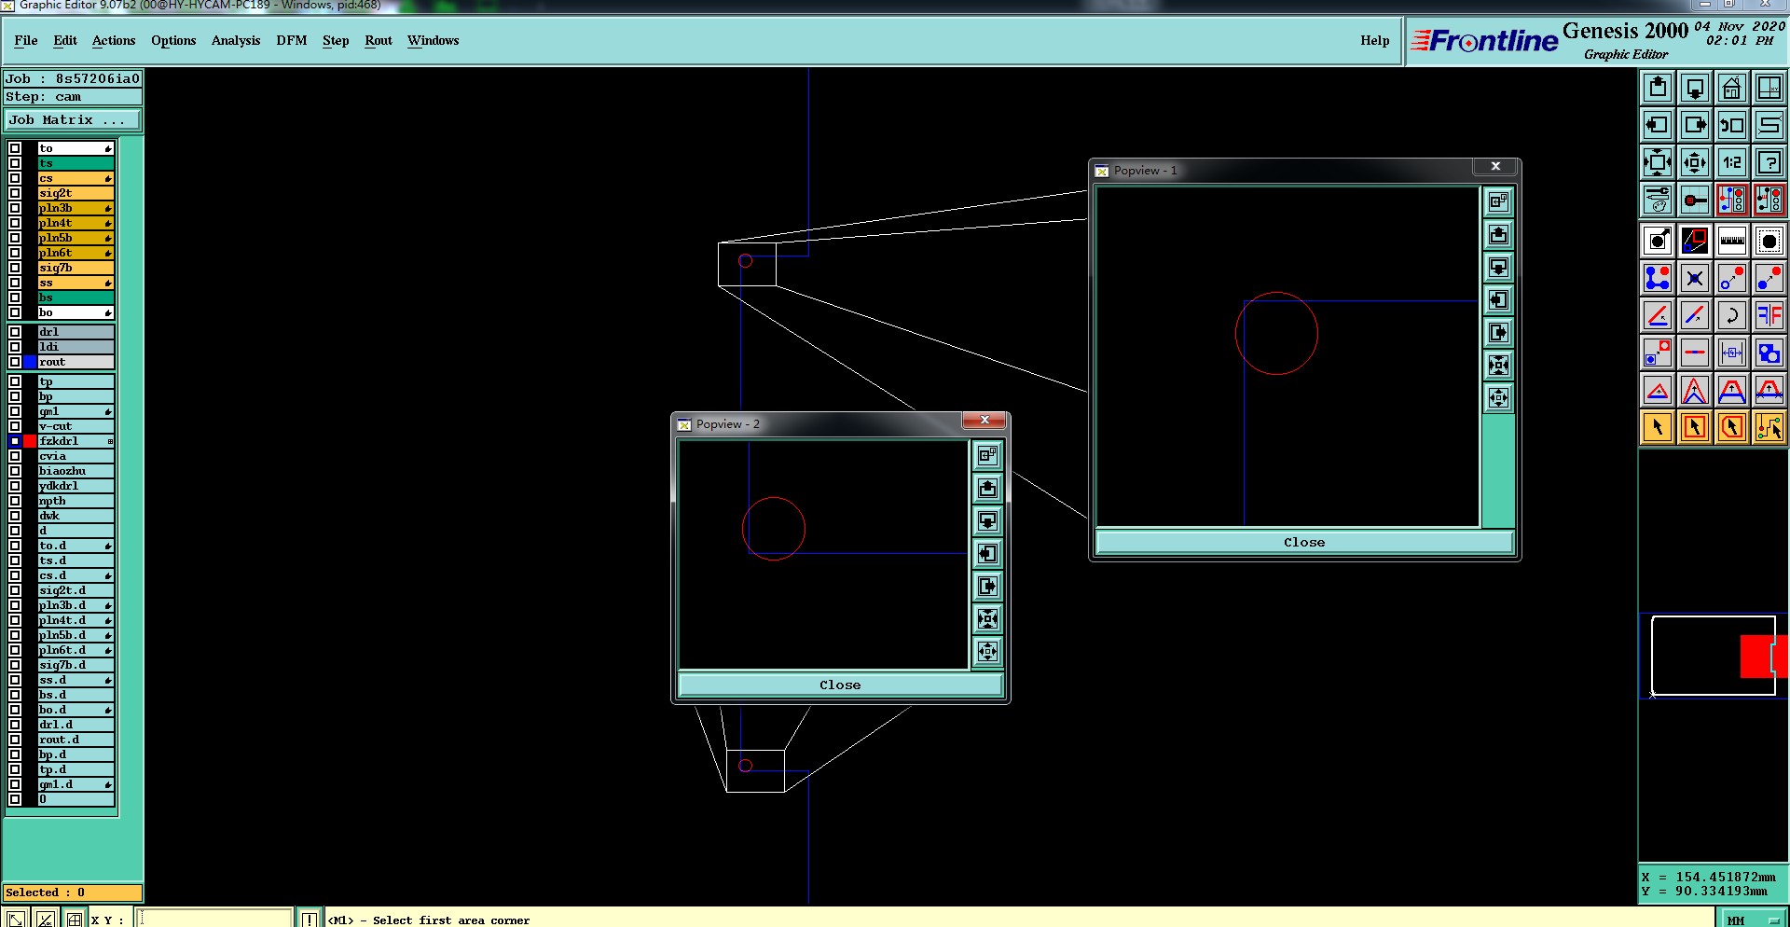
Task: Click zoom out icon in Popview - 1
Action: (1498, 397)
